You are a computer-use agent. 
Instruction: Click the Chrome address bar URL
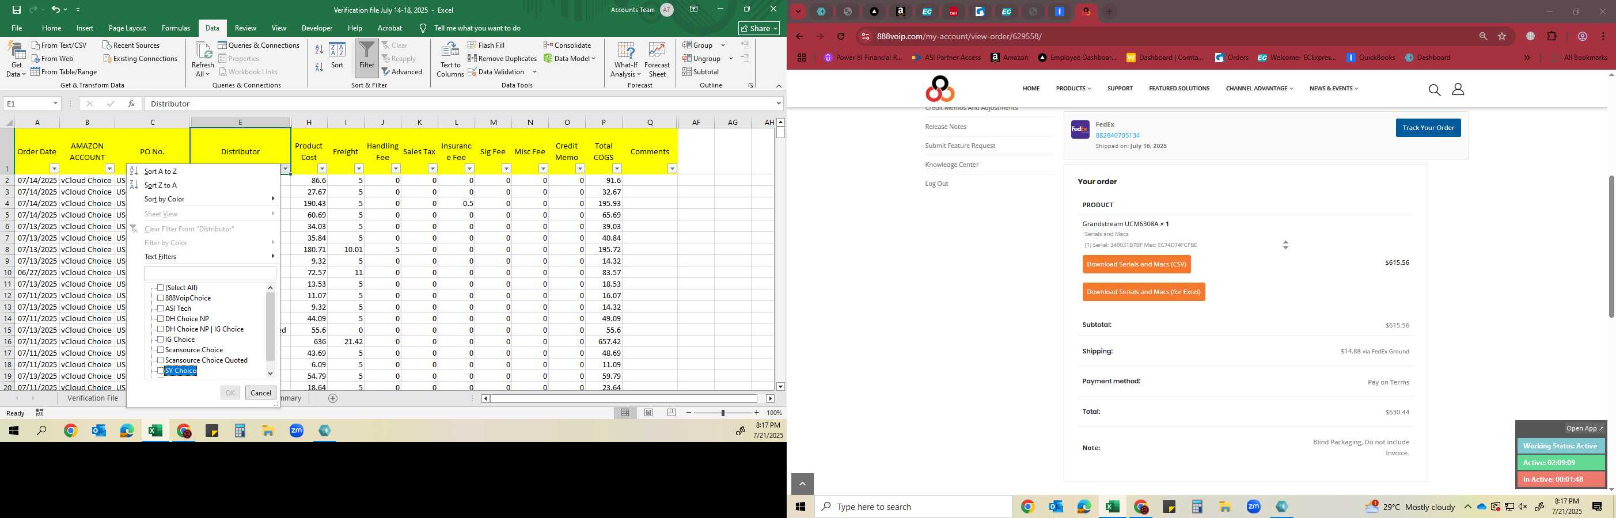point(958,36)
